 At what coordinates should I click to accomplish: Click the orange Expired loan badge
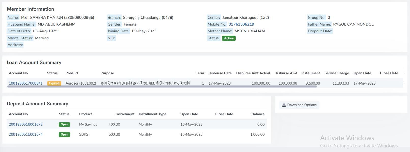pyautogui.click(x=54, y=83)
